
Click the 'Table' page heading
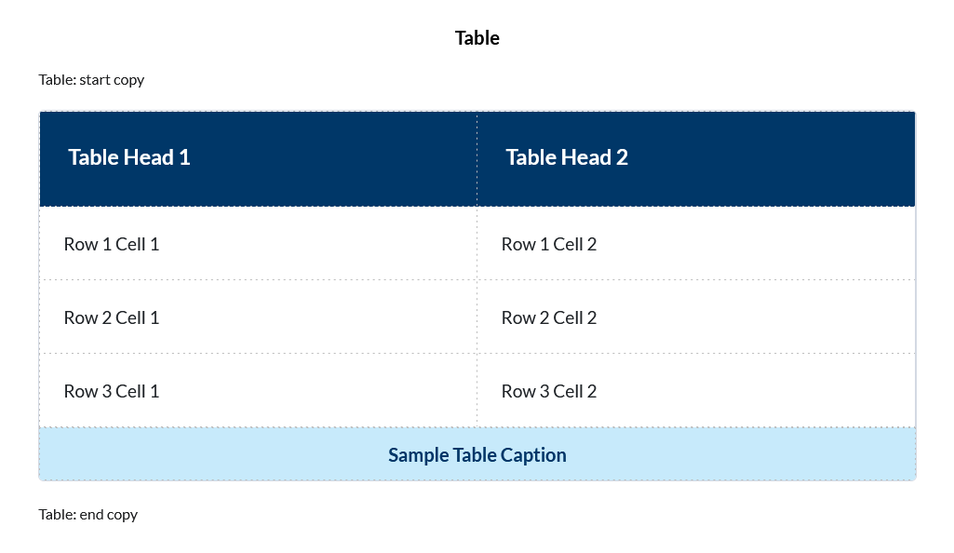pos(477,38)
